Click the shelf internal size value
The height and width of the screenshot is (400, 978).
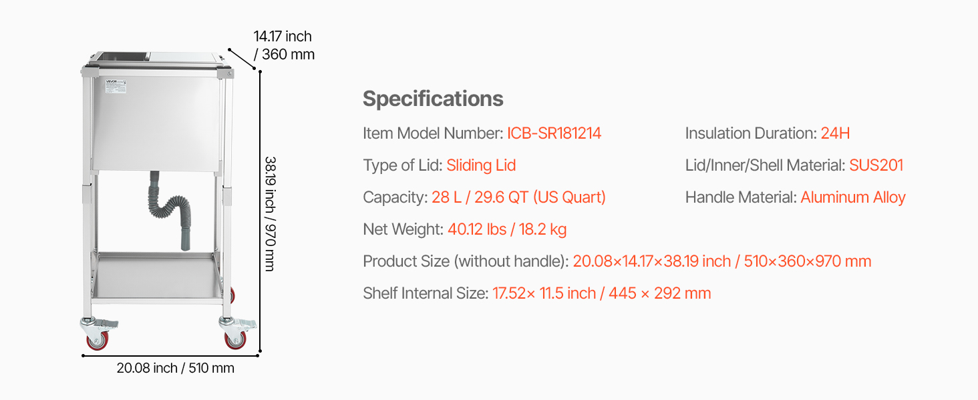point(601,293)
